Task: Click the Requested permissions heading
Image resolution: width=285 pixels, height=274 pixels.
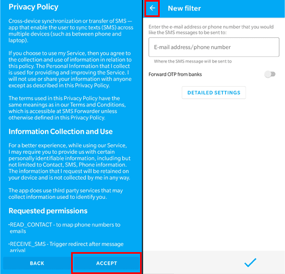Action: pyautogui.click(x=48, y=211)
